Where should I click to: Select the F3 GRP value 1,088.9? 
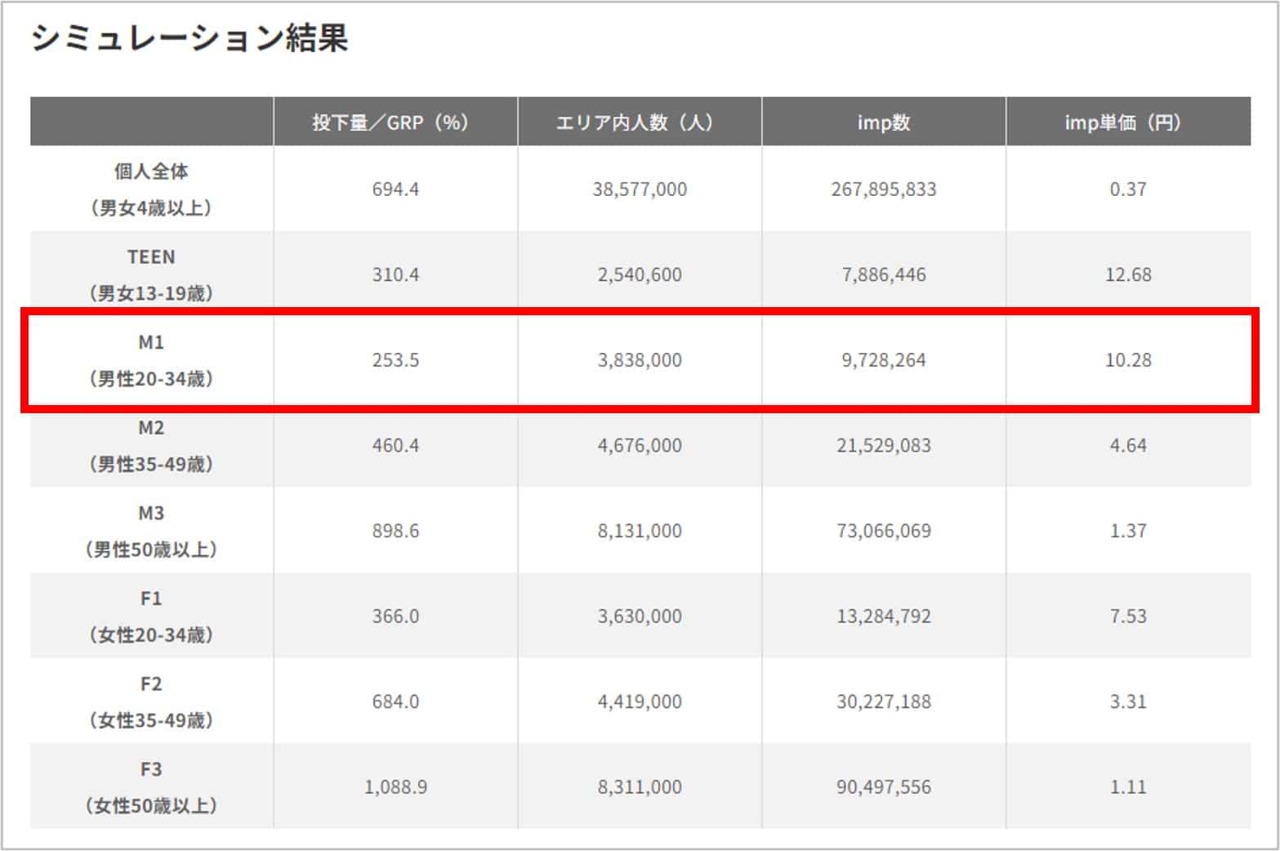[395, 787]
